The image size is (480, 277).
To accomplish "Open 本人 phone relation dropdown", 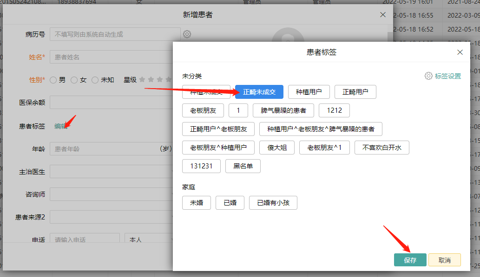I will click(x=149, y=239).
